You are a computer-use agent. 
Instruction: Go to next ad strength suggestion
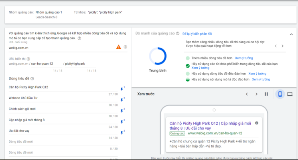tap(282, 46)
